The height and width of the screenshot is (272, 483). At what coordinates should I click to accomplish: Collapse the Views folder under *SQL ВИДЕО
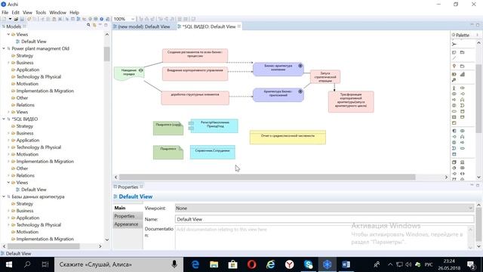8,183
